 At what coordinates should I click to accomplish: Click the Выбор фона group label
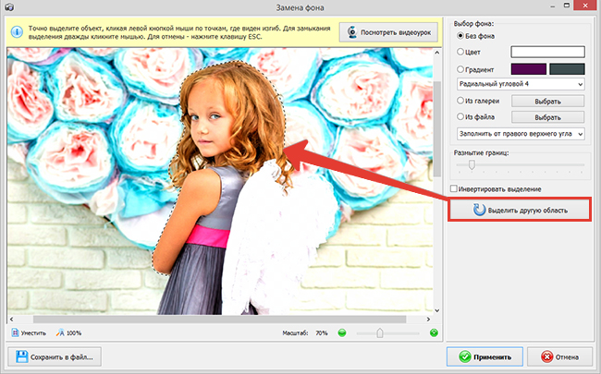pyautogui.click(x=473, y=24)
